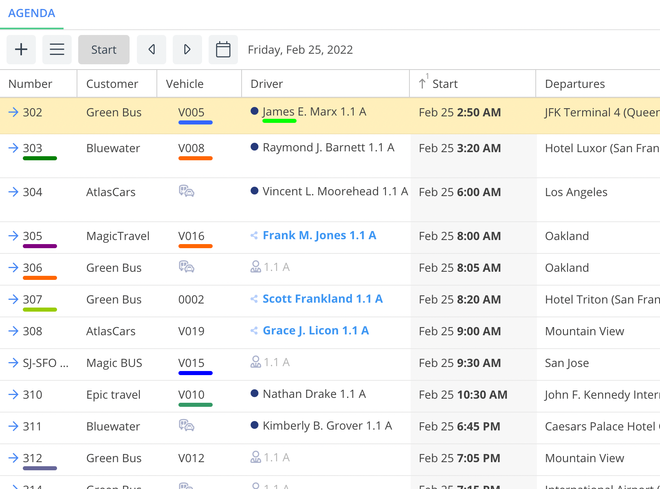Open order 312 with arrow icon
The width and height of the screenshot is (660, 489).
[13, 458]
